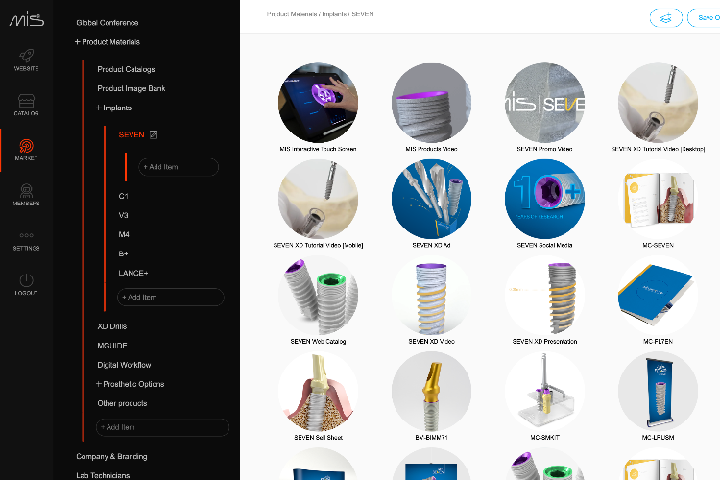
Task: Open MGUIDE category
Action: tap(112, 346)
